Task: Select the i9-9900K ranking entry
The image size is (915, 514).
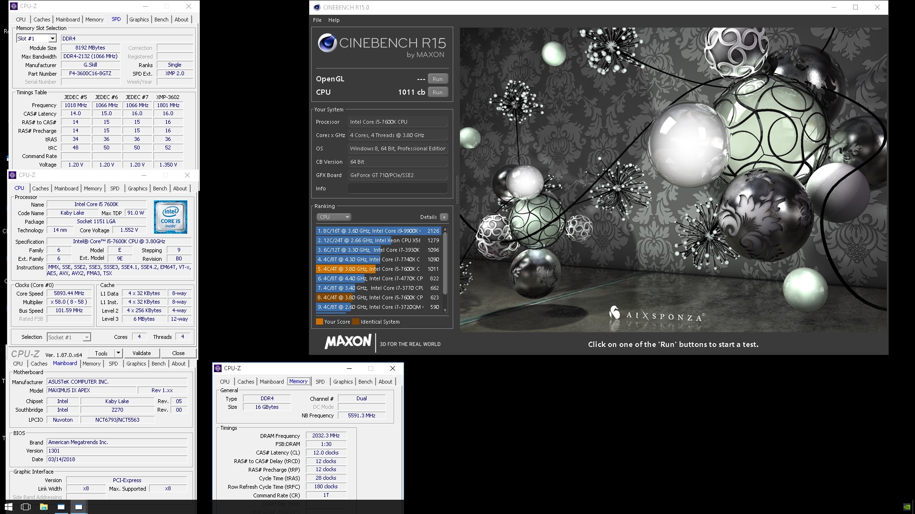Action: tap(378, 231)
